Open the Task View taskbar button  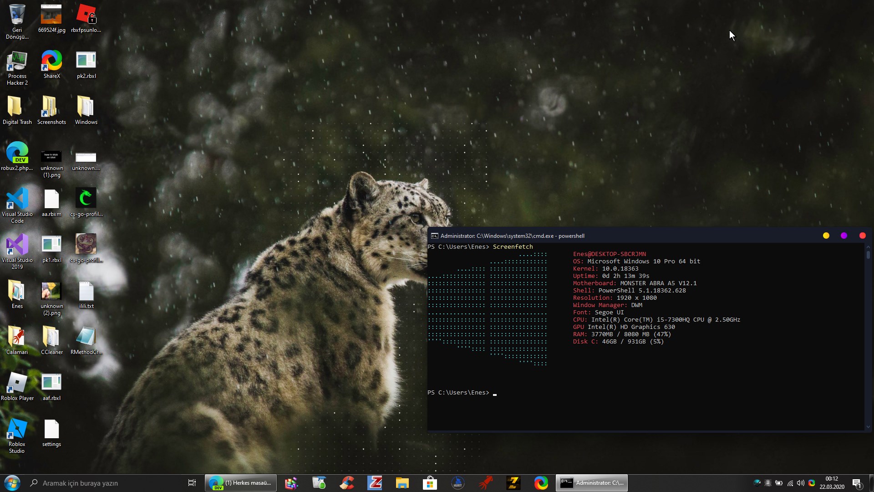click(x=192, y=483)
